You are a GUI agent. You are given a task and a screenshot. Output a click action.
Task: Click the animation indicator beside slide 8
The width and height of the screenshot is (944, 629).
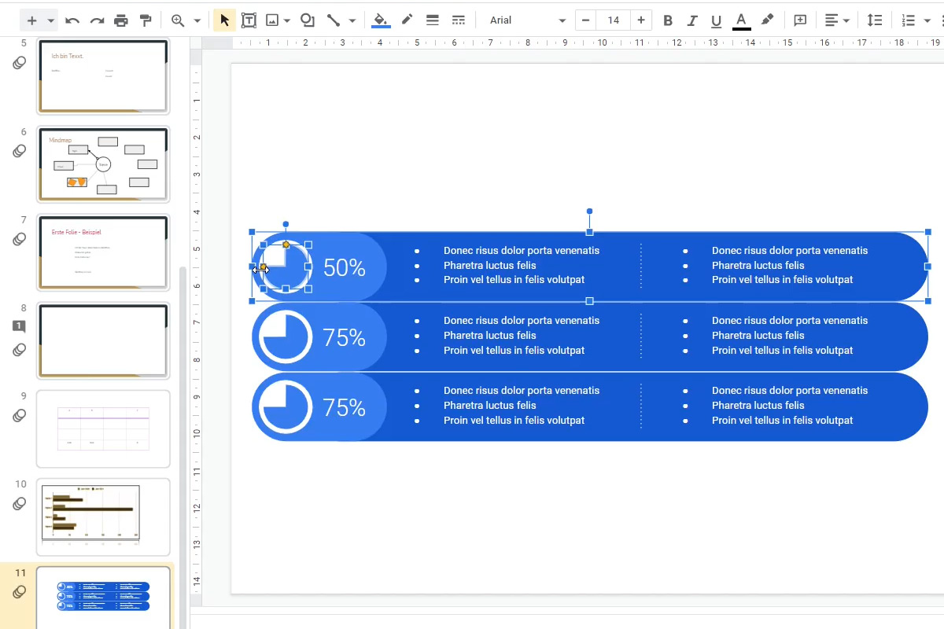pos(20,350)
